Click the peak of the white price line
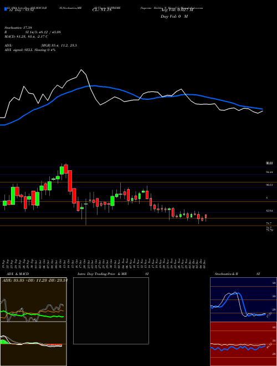The height and width of the screenshot is (366, 277). (x=81, y=69)
